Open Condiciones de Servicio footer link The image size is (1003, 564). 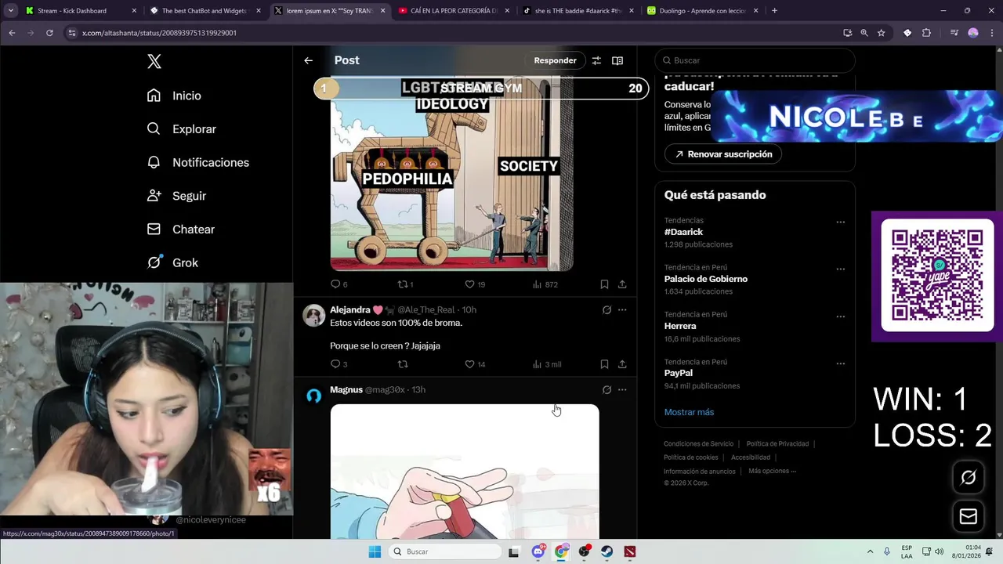click(697, 444)
